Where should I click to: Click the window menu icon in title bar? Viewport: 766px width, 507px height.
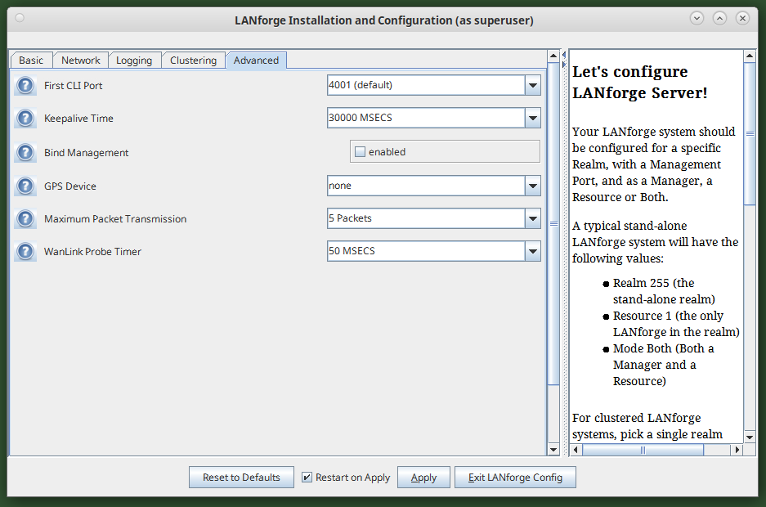(x=20, y=18)
